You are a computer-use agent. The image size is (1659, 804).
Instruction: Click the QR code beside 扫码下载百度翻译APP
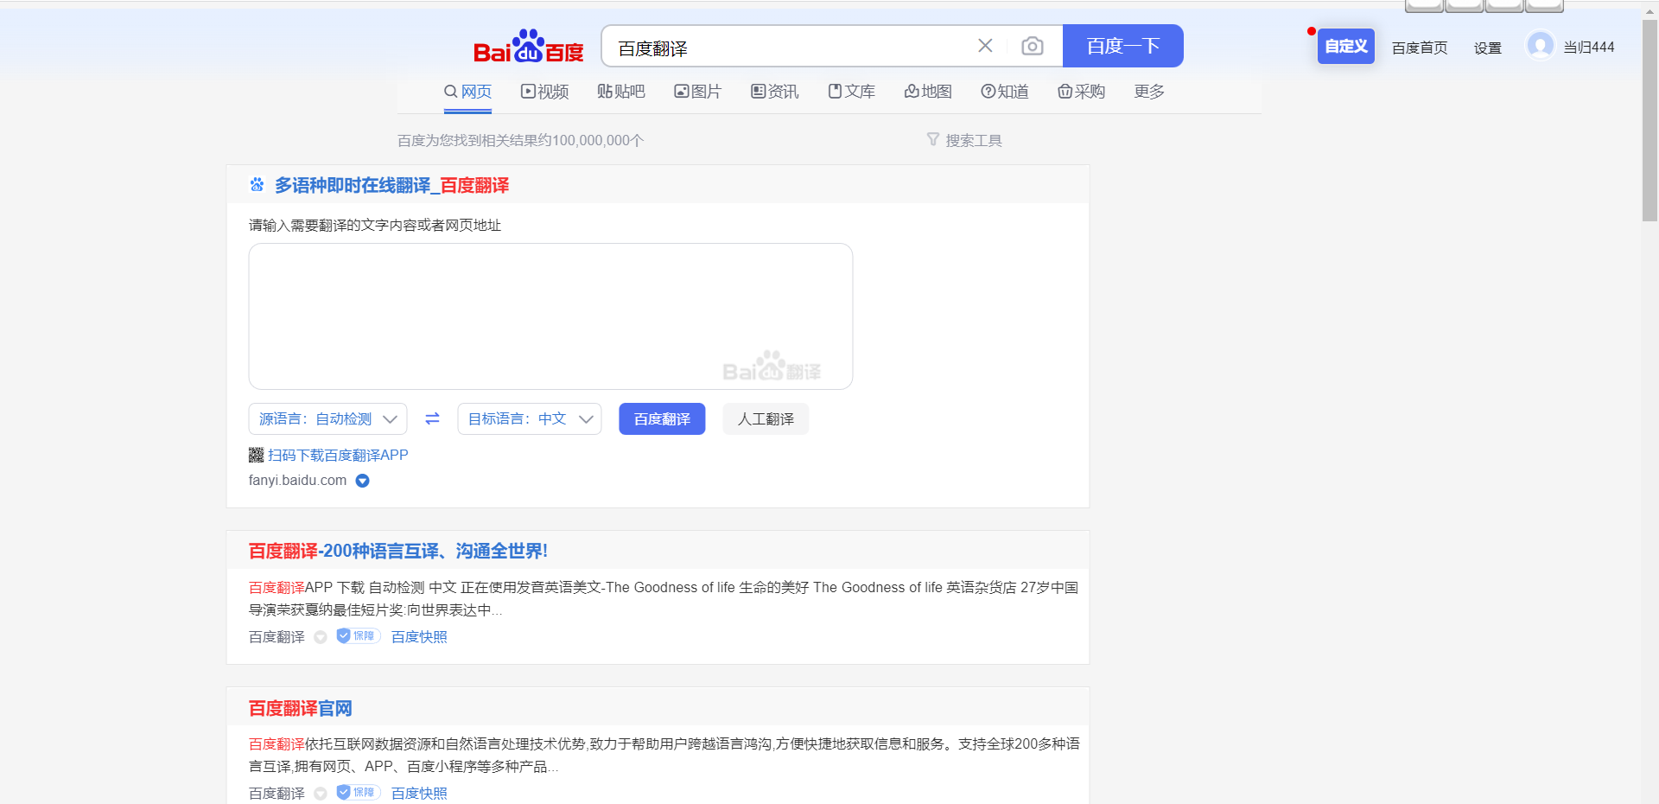tap(256, 455)
